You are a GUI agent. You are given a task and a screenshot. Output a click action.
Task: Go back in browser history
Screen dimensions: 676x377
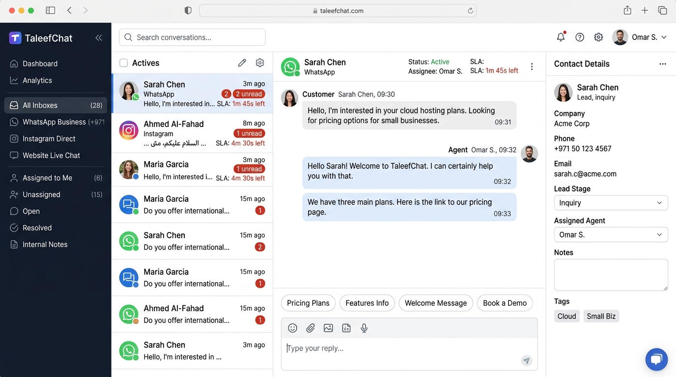(x=69, y=10)
